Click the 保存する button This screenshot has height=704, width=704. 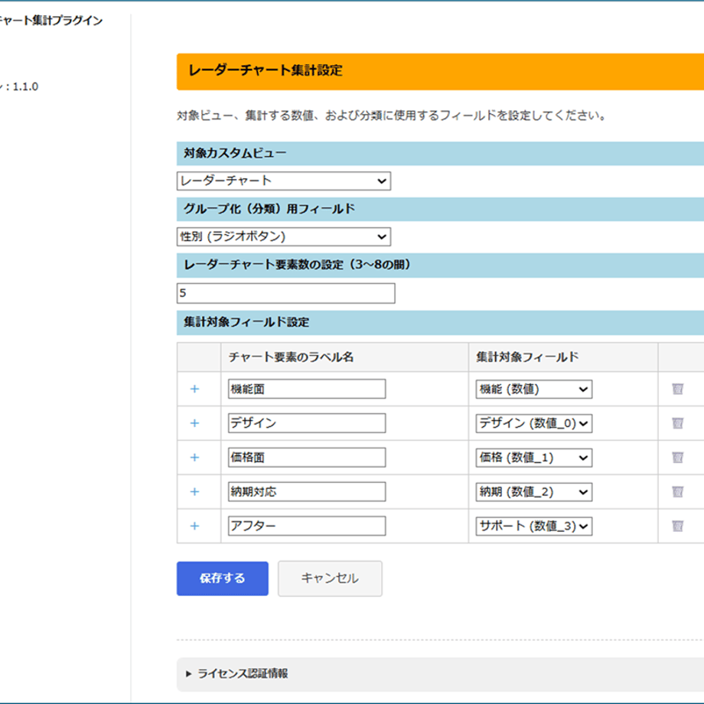[222, 579]
